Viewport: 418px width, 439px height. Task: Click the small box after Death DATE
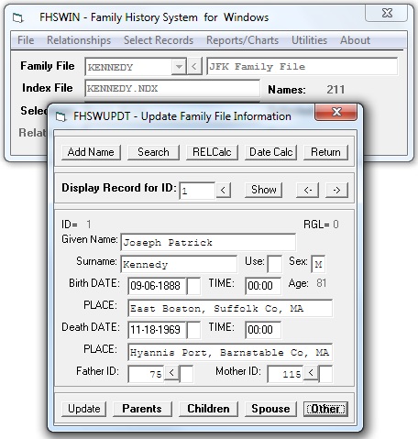coord(193,330)
